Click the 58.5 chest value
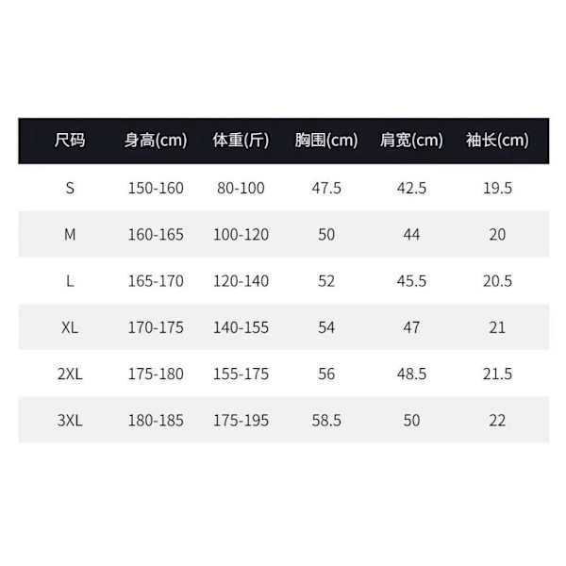The width and height of the screenshot is (566, 566). coord(326,421)
